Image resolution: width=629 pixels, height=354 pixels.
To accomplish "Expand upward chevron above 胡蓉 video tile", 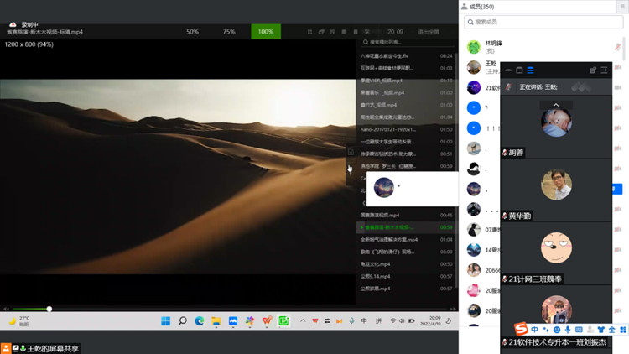I will pos(556,105).
